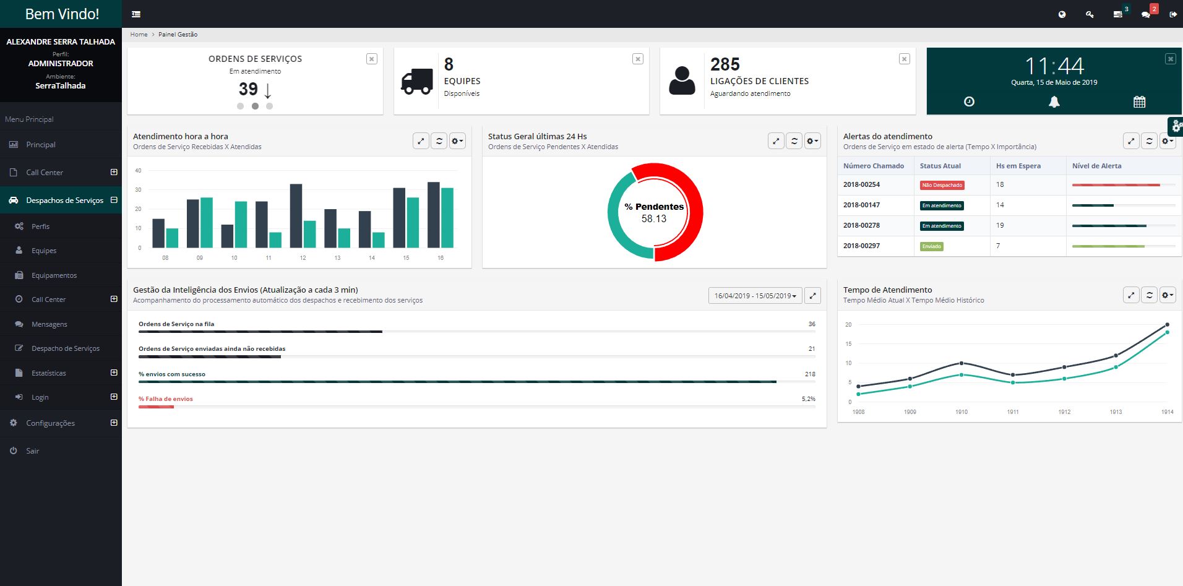Toggle the sidebar with the hamburger button

136,14
